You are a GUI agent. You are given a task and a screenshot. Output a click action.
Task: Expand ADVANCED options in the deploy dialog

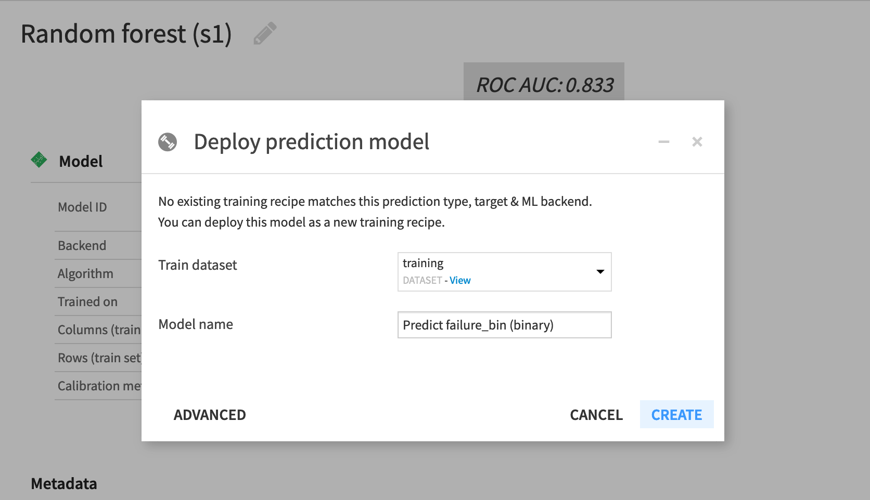210,415
